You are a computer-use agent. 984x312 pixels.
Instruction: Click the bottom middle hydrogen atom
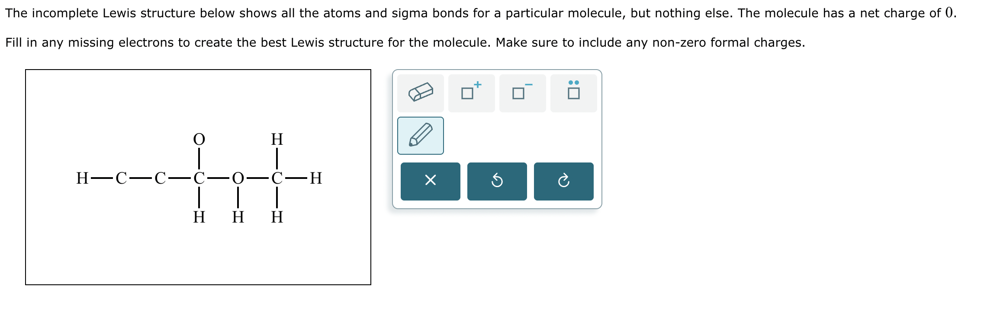(237, 216)
